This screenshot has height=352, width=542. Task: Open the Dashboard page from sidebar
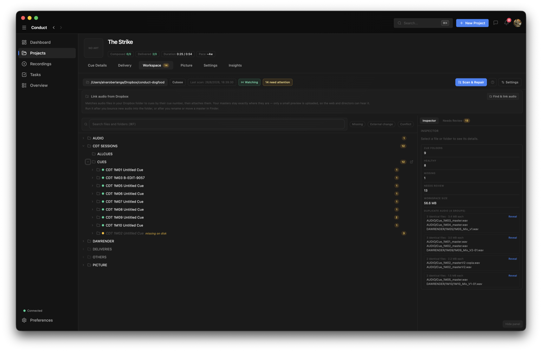[x=47, y=42]
